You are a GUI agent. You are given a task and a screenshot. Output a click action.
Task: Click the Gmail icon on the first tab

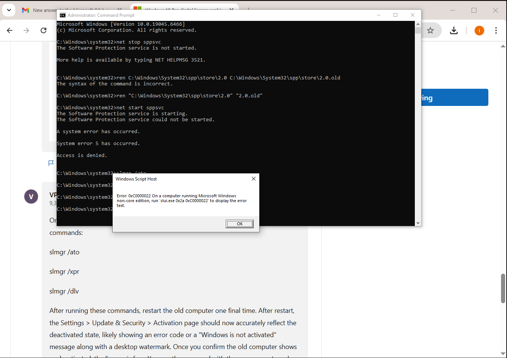coord(25,10)
